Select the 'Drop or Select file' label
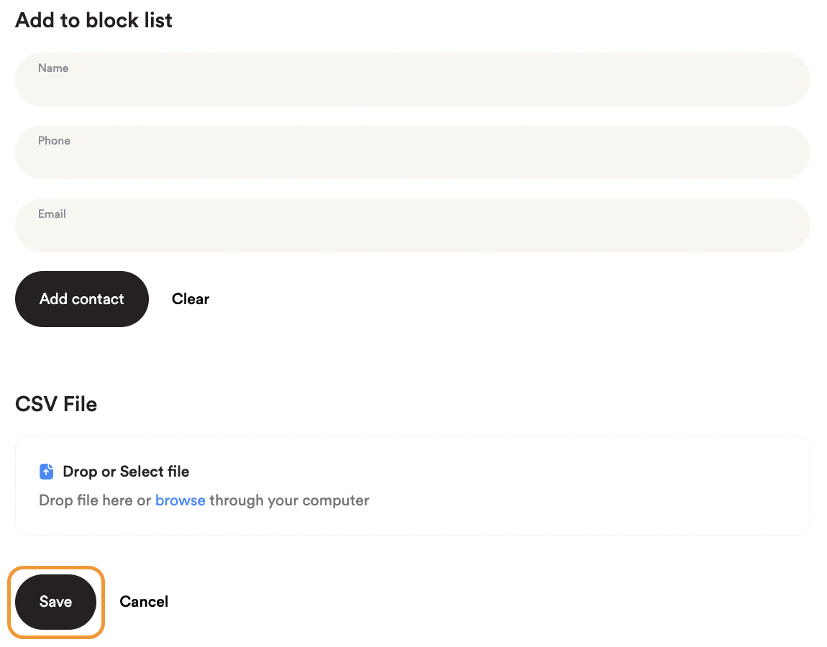The height and width of the screenshot is (647, 827). pyautogui.click(x=125, y=471)
